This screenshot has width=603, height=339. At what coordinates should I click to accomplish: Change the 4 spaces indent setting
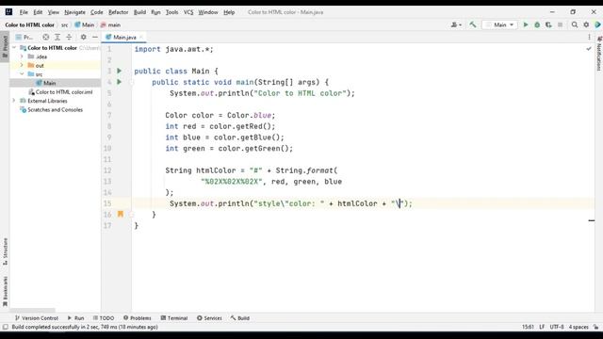[x=579, y=327]
